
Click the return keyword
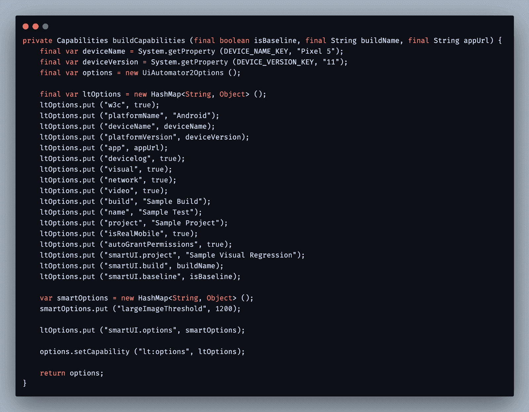coord(53,373)
